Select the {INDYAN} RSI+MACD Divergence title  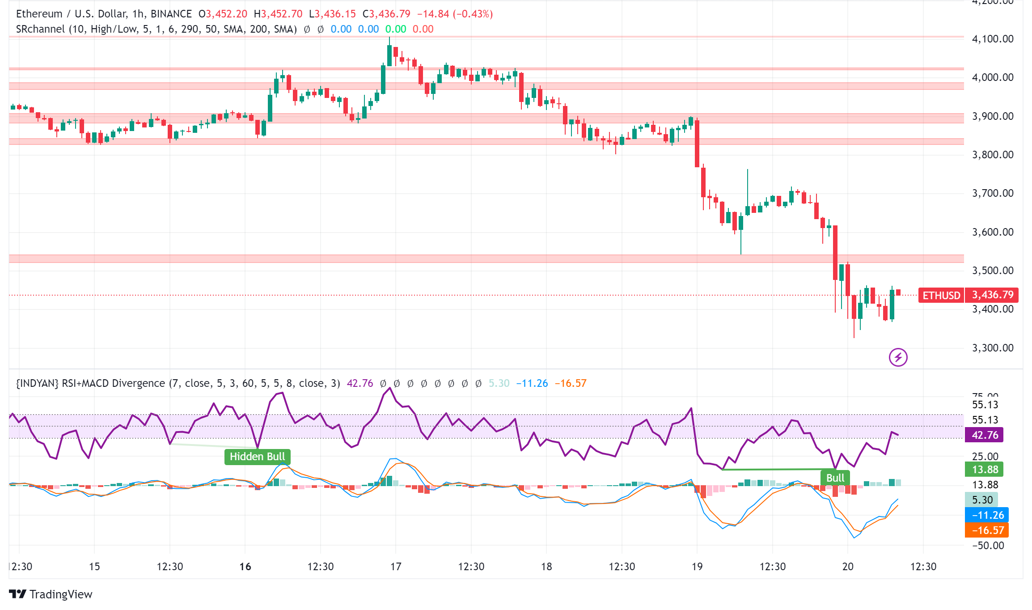pyautogui.click(x=178, y=383)
